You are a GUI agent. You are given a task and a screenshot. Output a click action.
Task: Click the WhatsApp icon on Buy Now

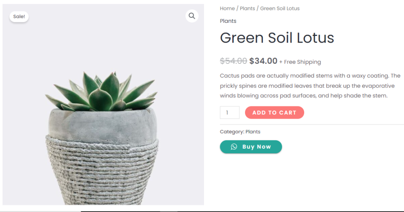click(234, 147)
